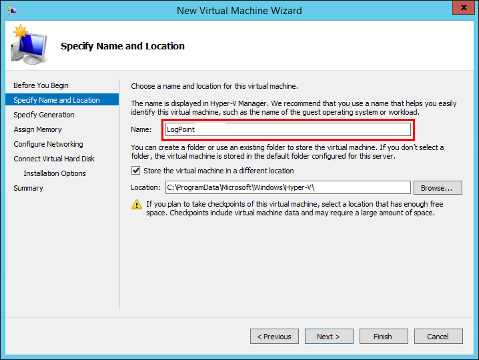This screenshot has width=479, height=360.
Task: Click Finish to complete the wizard
Action: click(x=383, y=336)
